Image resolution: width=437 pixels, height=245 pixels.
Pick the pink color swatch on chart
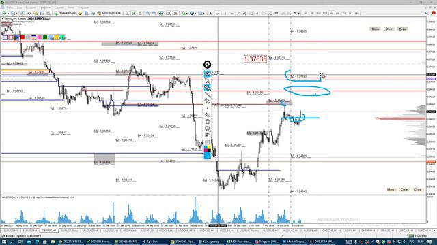click(40, 37)
